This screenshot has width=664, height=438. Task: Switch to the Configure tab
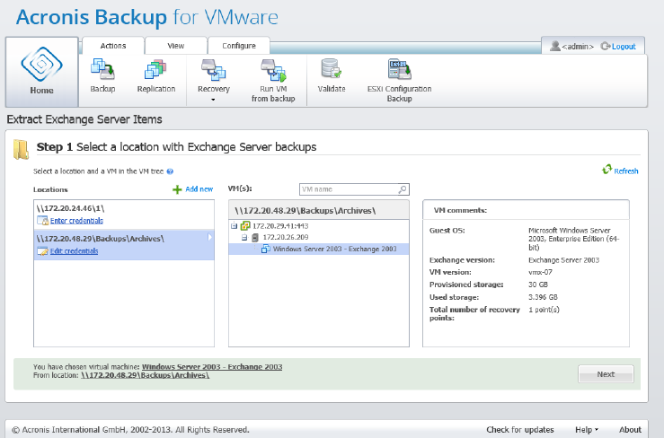tap(239, 46)
